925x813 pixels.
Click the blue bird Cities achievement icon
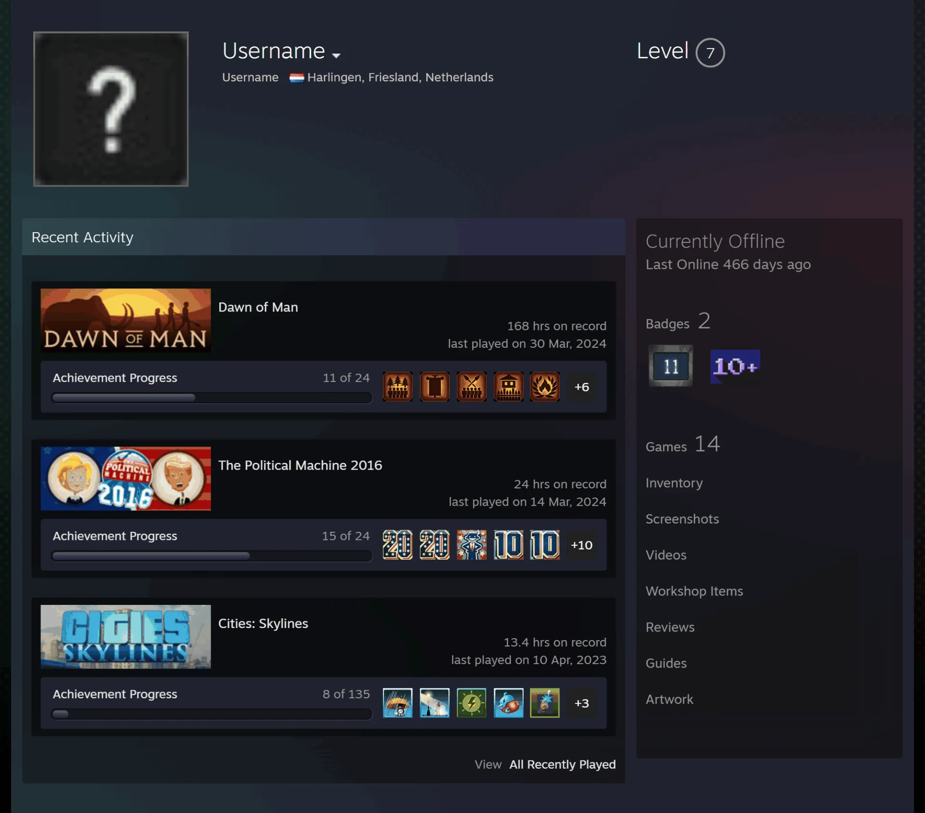click(508, 703)
